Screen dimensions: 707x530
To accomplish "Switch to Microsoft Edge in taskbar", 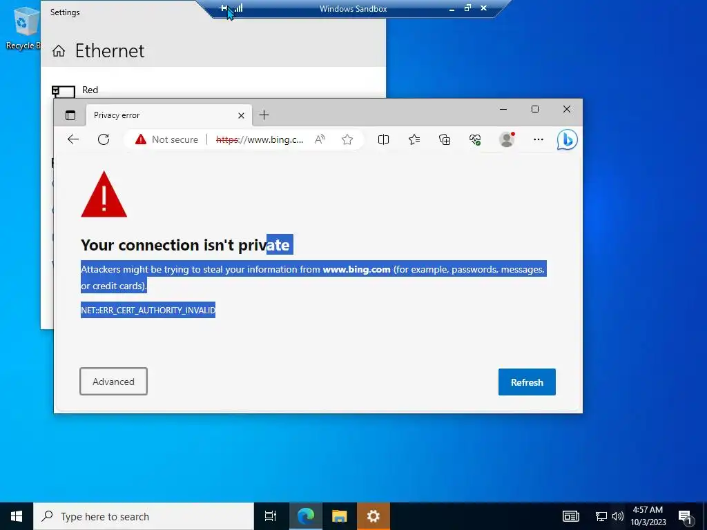I will click(x=306, y=516).
